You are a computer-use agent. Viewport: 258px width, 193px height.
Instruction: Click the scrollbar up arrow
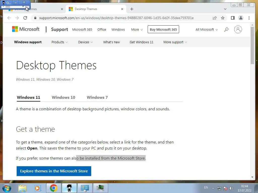(x=252, y=25)
